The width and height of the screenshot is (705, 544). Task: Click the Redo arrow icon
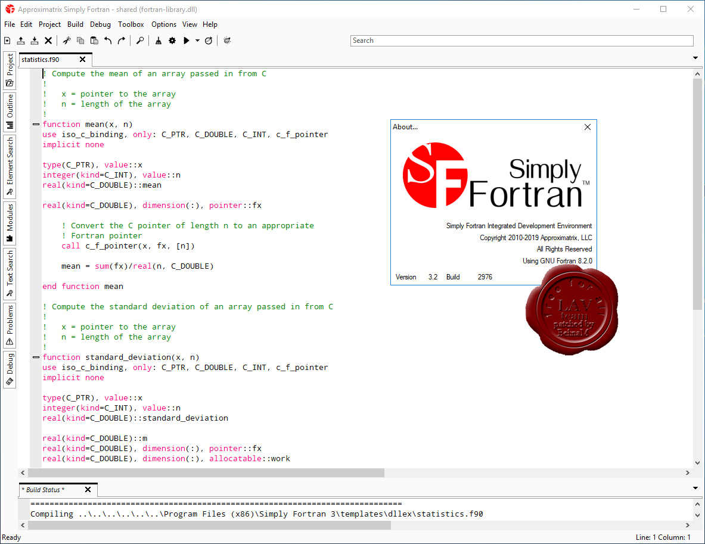click(x=122, y=41)
